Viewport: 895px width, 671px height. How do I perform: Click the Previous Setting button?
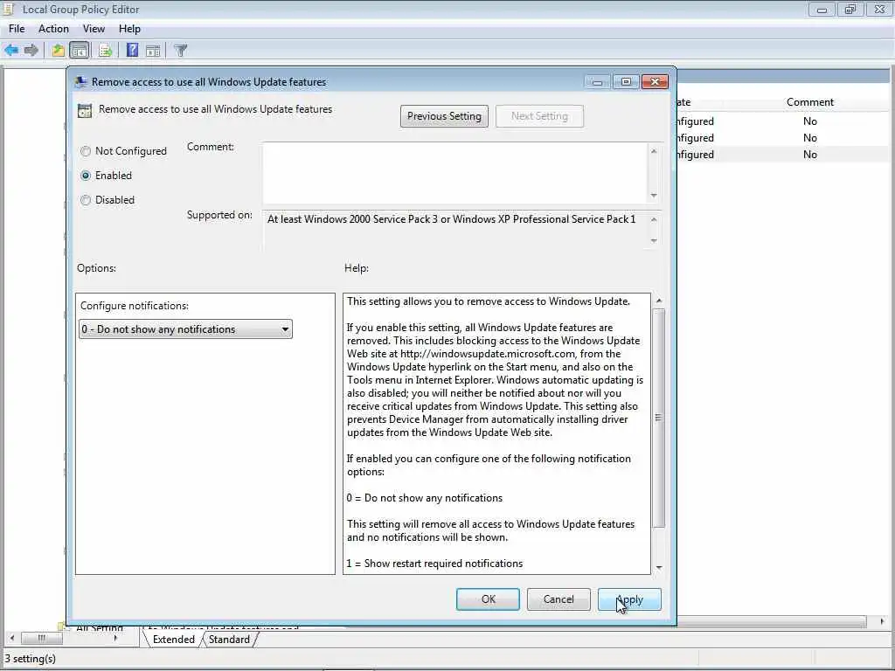tap(444, 116)
